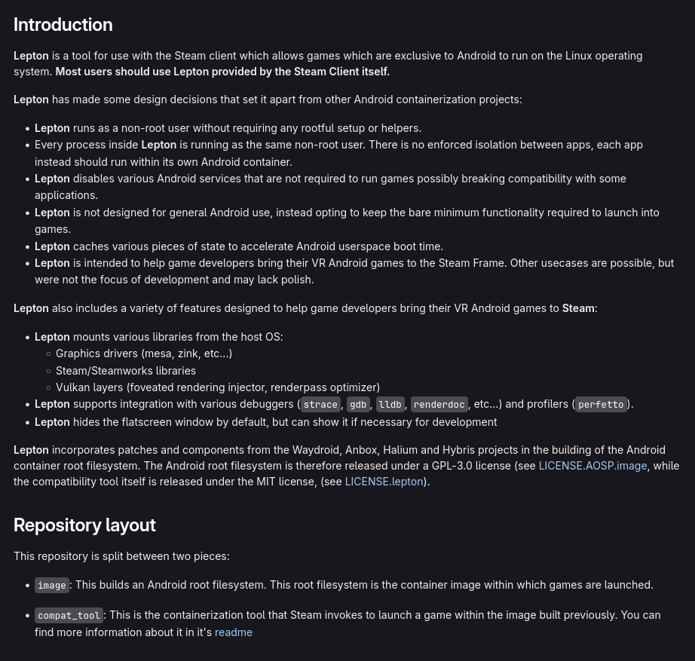695x661 pixels.
Task: Open the LICENSE.lepton link
Action: click(384, 482)
